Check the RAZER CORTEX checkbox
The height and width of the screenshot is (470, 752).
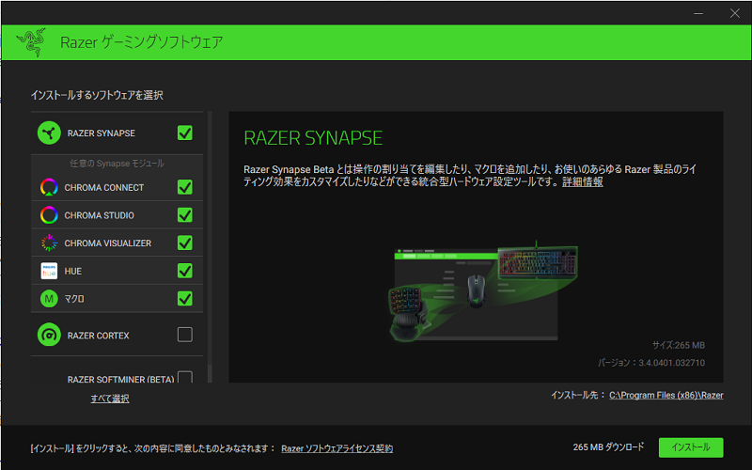point(185,335)
